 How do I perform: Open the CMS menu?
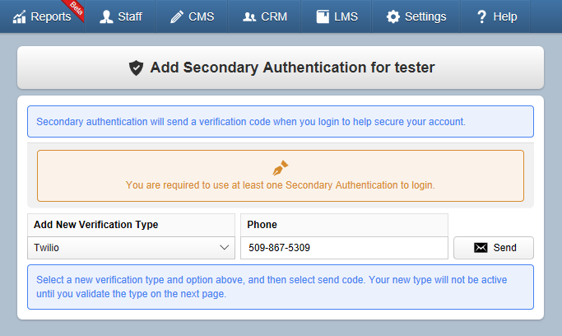[192, 16]
